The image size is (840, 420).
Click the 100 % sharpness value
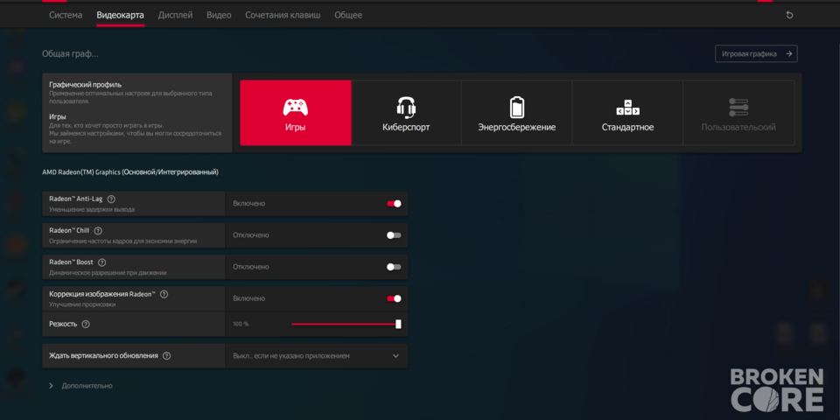pyautogui.click(x=241, y=324)
